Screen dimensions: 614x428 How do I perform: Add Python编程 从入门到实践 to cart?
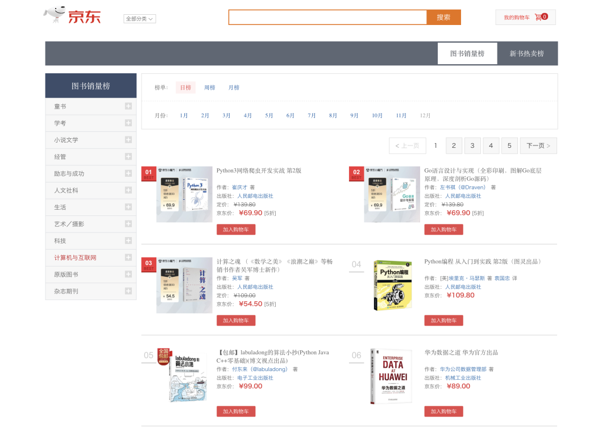point(443,321)
